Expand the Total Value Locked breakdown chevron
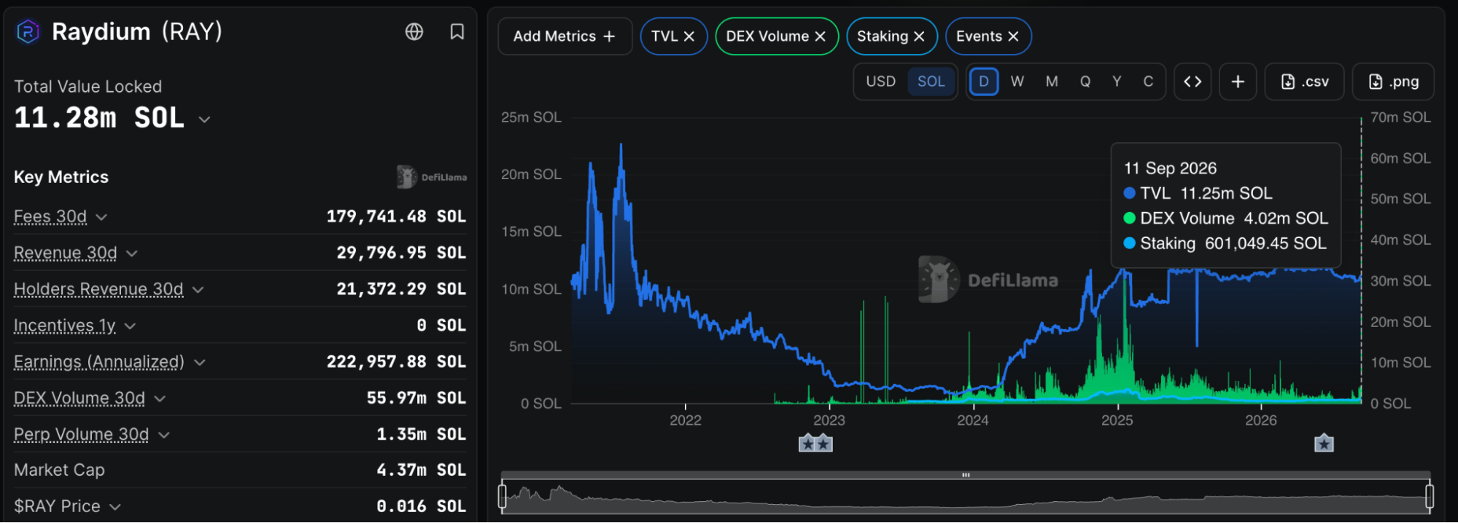 (205, 119)
